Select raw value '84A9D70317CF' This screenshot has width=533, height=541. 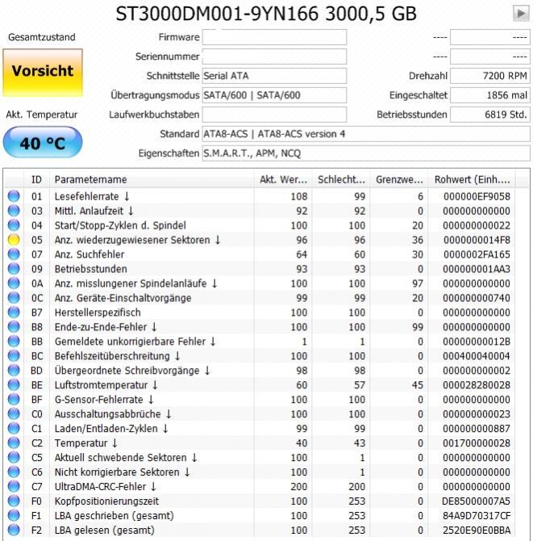click(477, 515)
